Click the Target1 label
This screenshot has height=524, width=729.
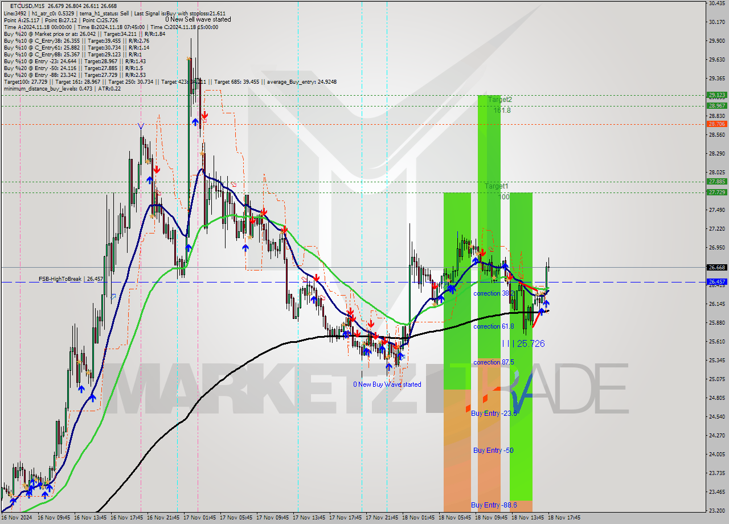point(497,186)
